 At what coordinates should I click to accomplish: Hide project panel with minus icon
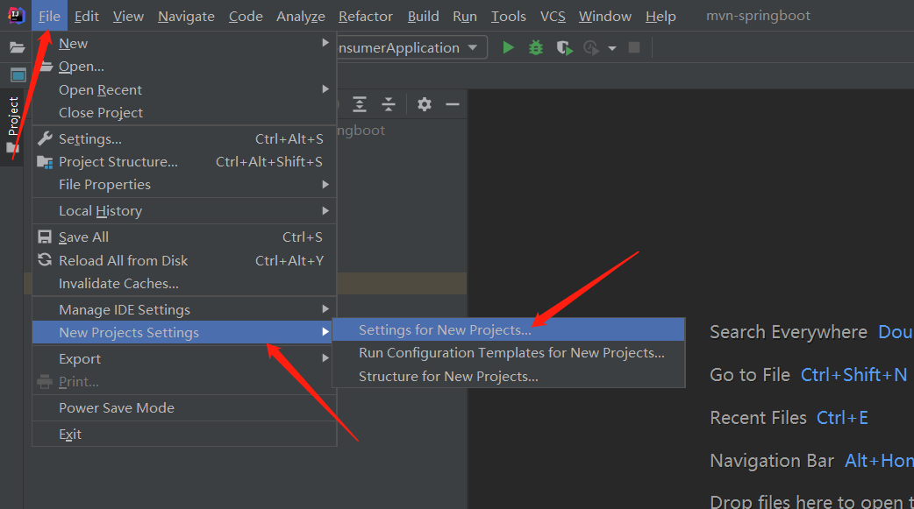click(x=453, y=105)
